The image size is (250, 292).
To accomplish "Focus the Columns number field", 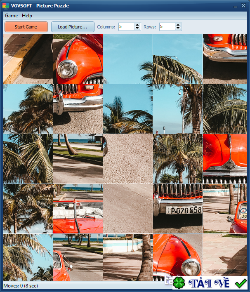I will coord(127,27).
